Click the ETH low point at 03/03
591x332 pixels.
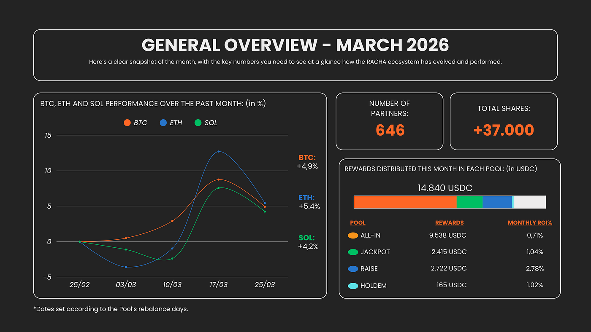[x=126, y=267]
